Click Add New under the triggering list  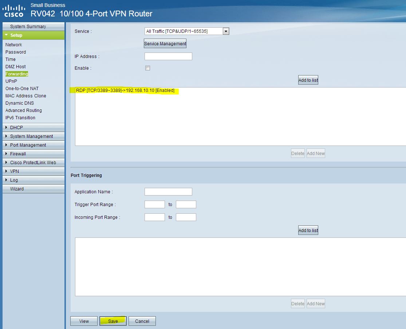(x=316, y=303)
